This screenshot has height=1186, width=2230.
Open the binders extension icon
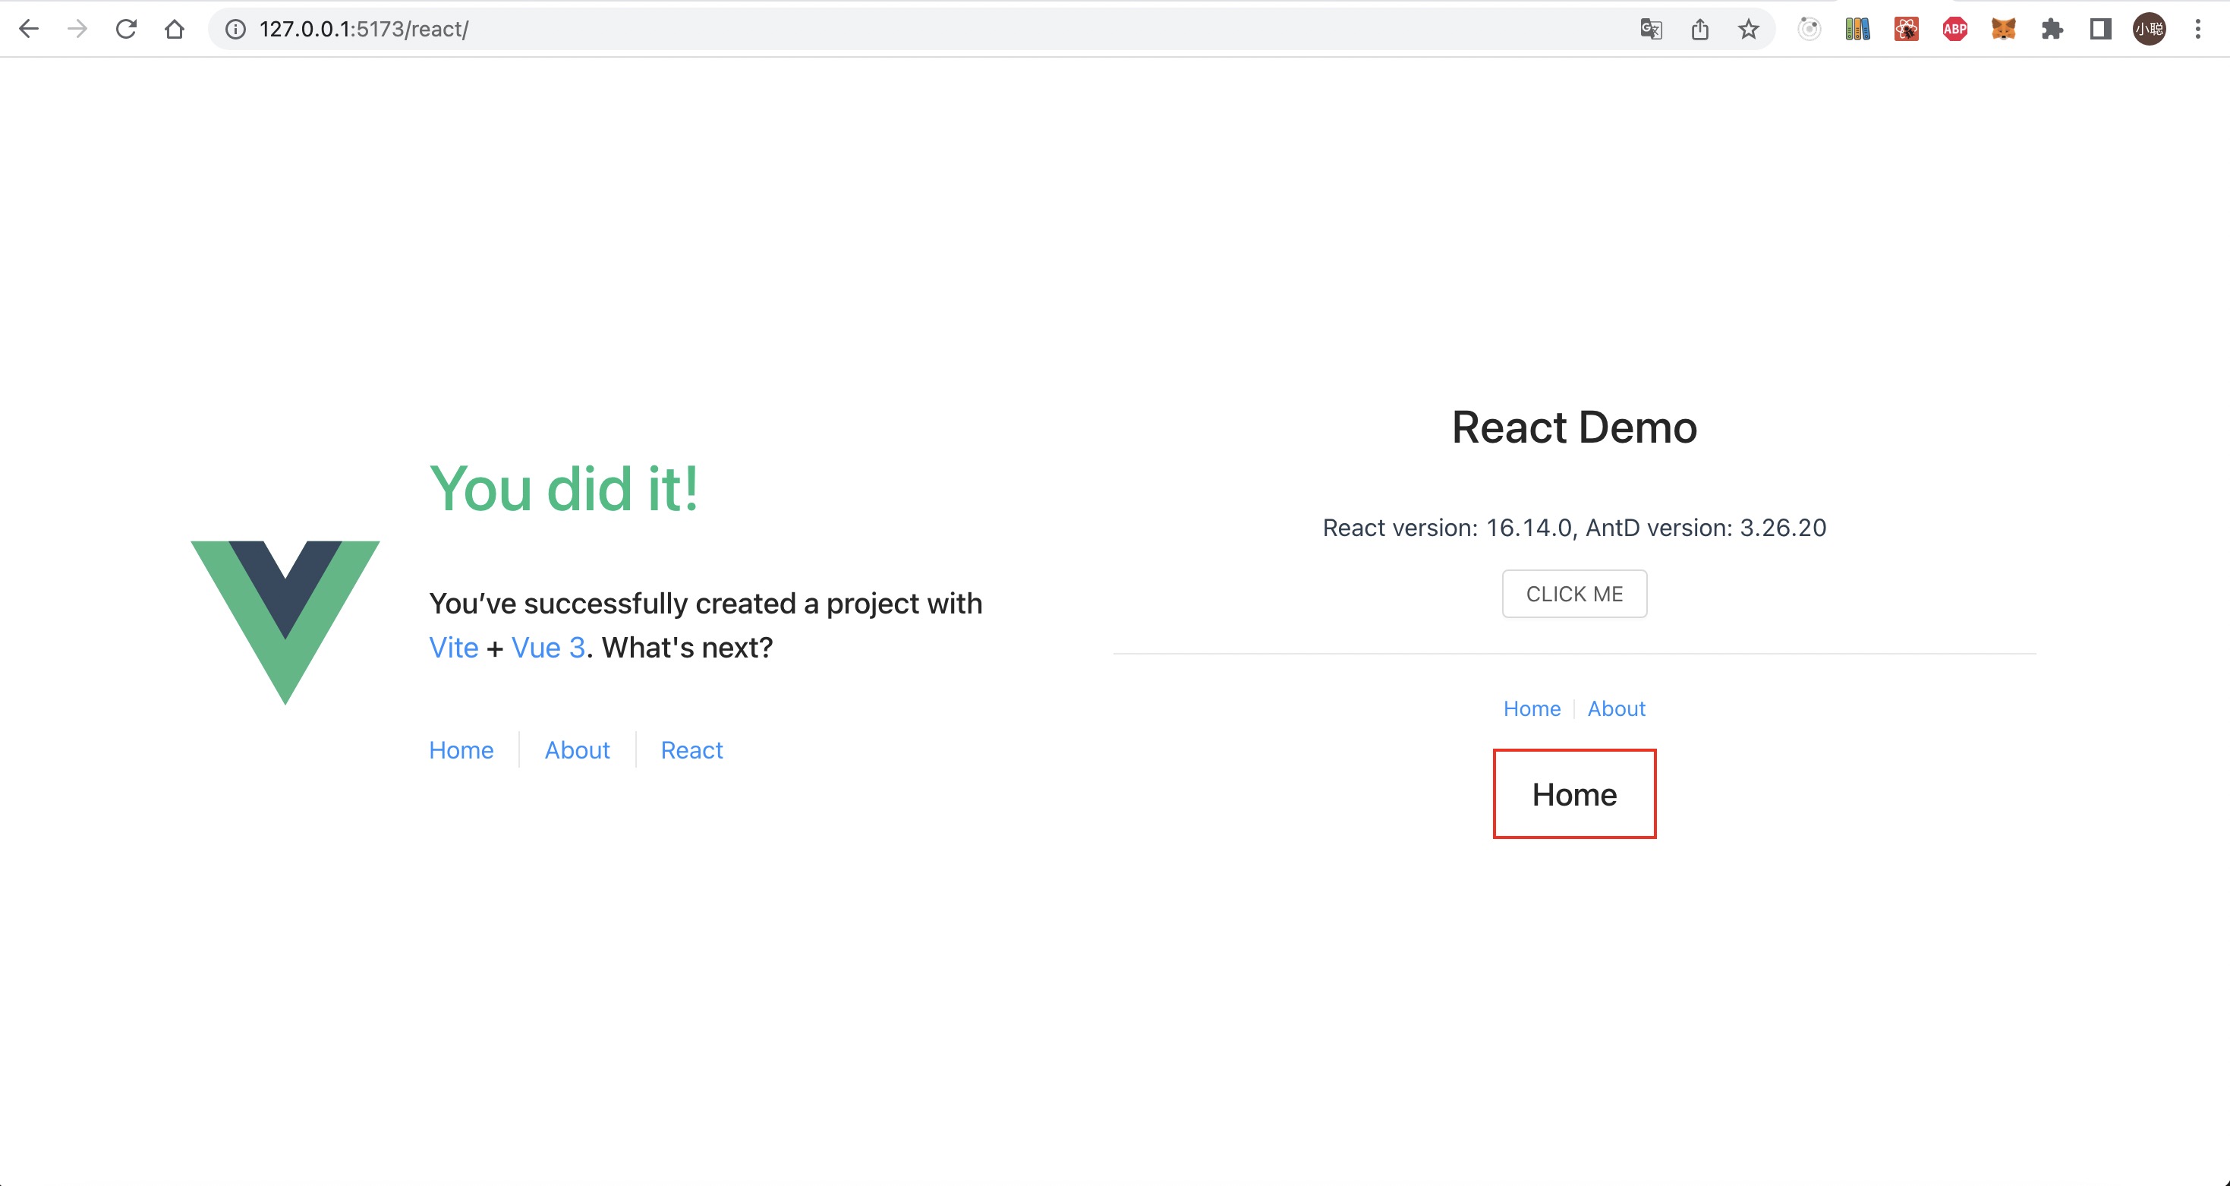[1858, 30]
